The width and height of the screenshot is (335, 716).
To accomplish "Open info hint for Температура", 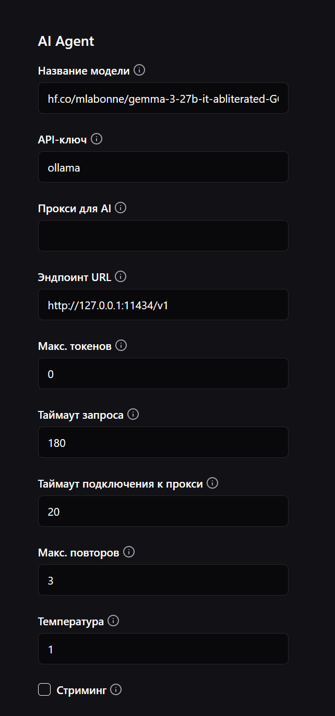I will click(113, 621).
